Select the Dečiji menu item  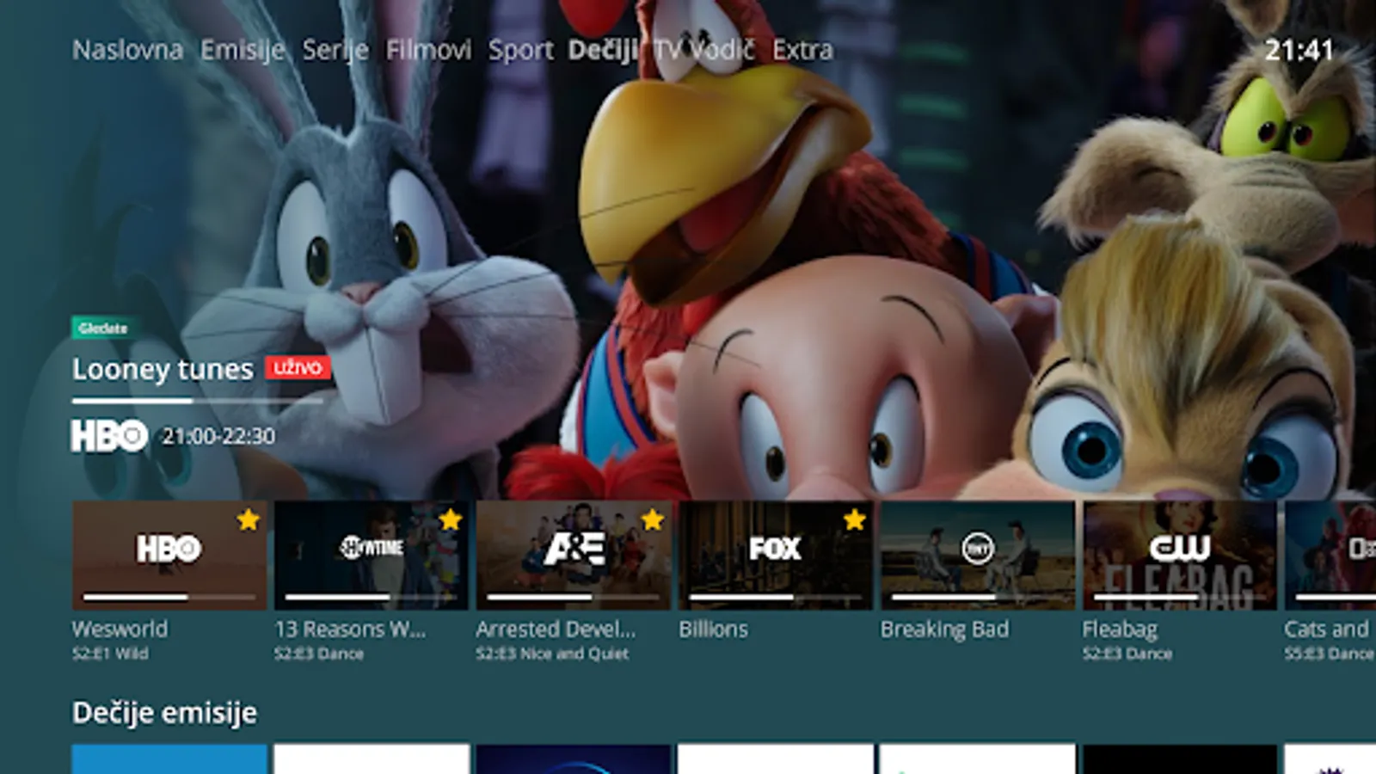point(603,50)
